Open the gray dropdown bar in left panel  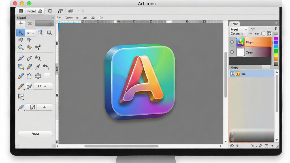[44, 23]
